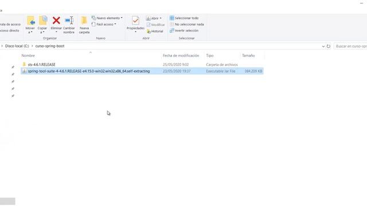This screenshot has width=367, height=206.
Task: Click the Carpeta de archivos type cell
Action: point(222,65)
